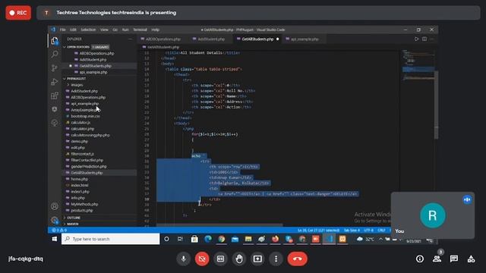486x273 pixels.
Task: Open the meeting details info icon
Action: tap(420, 259)
